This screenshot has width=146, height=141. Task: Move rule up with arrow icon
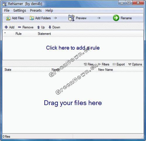(39, 27)
